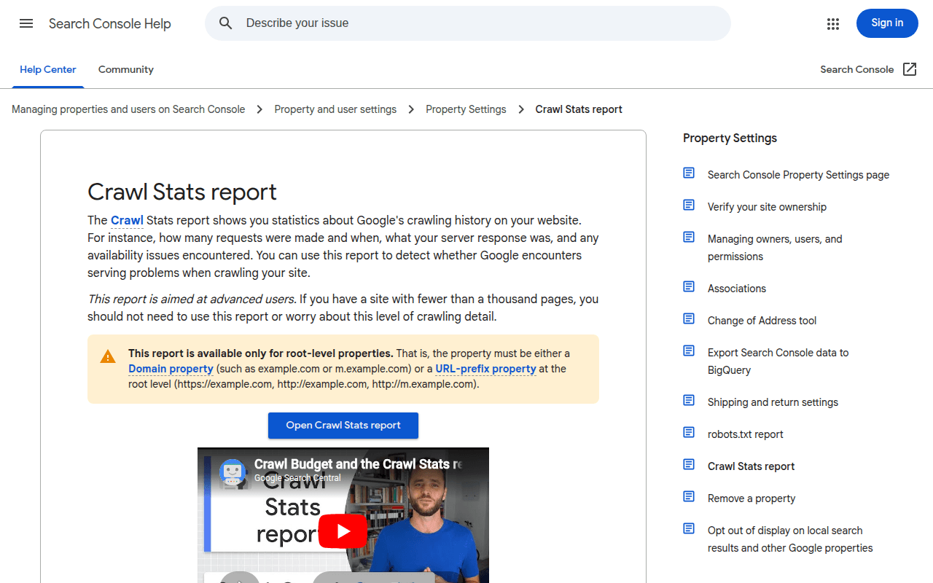Switch to the Help Center tab
Image resolution: width=933 pixels, height=583 pixels.
pyautogui.click(x=48, y=69)
